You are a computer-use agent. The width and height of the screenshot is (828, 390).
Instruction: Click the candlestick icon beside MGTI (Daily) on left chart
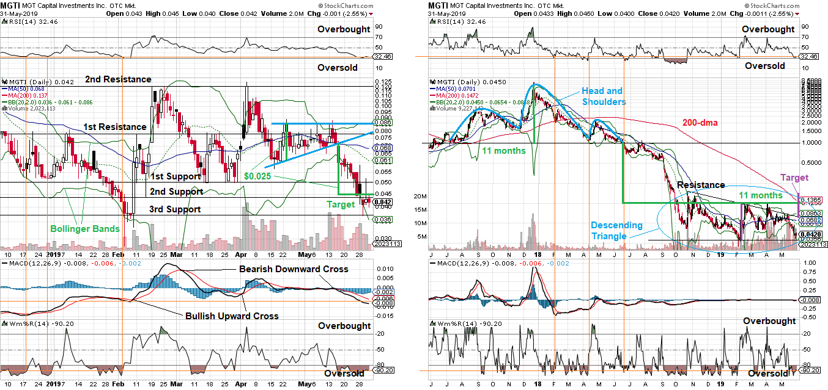click(5, 81)
